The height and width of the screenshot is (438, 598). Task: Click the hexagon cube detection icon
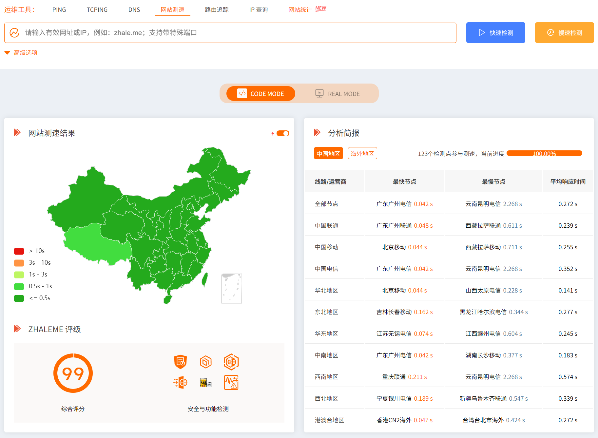pos(206,362)
